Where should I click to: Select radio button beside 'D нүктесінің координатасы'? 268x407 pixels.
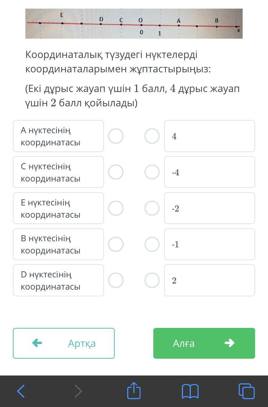click(116, 280)
